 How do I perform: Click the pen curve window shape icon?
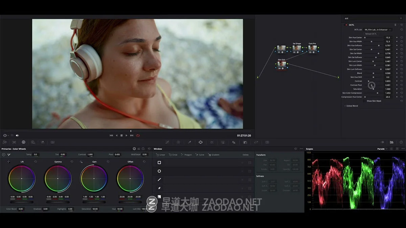(159, 188)
